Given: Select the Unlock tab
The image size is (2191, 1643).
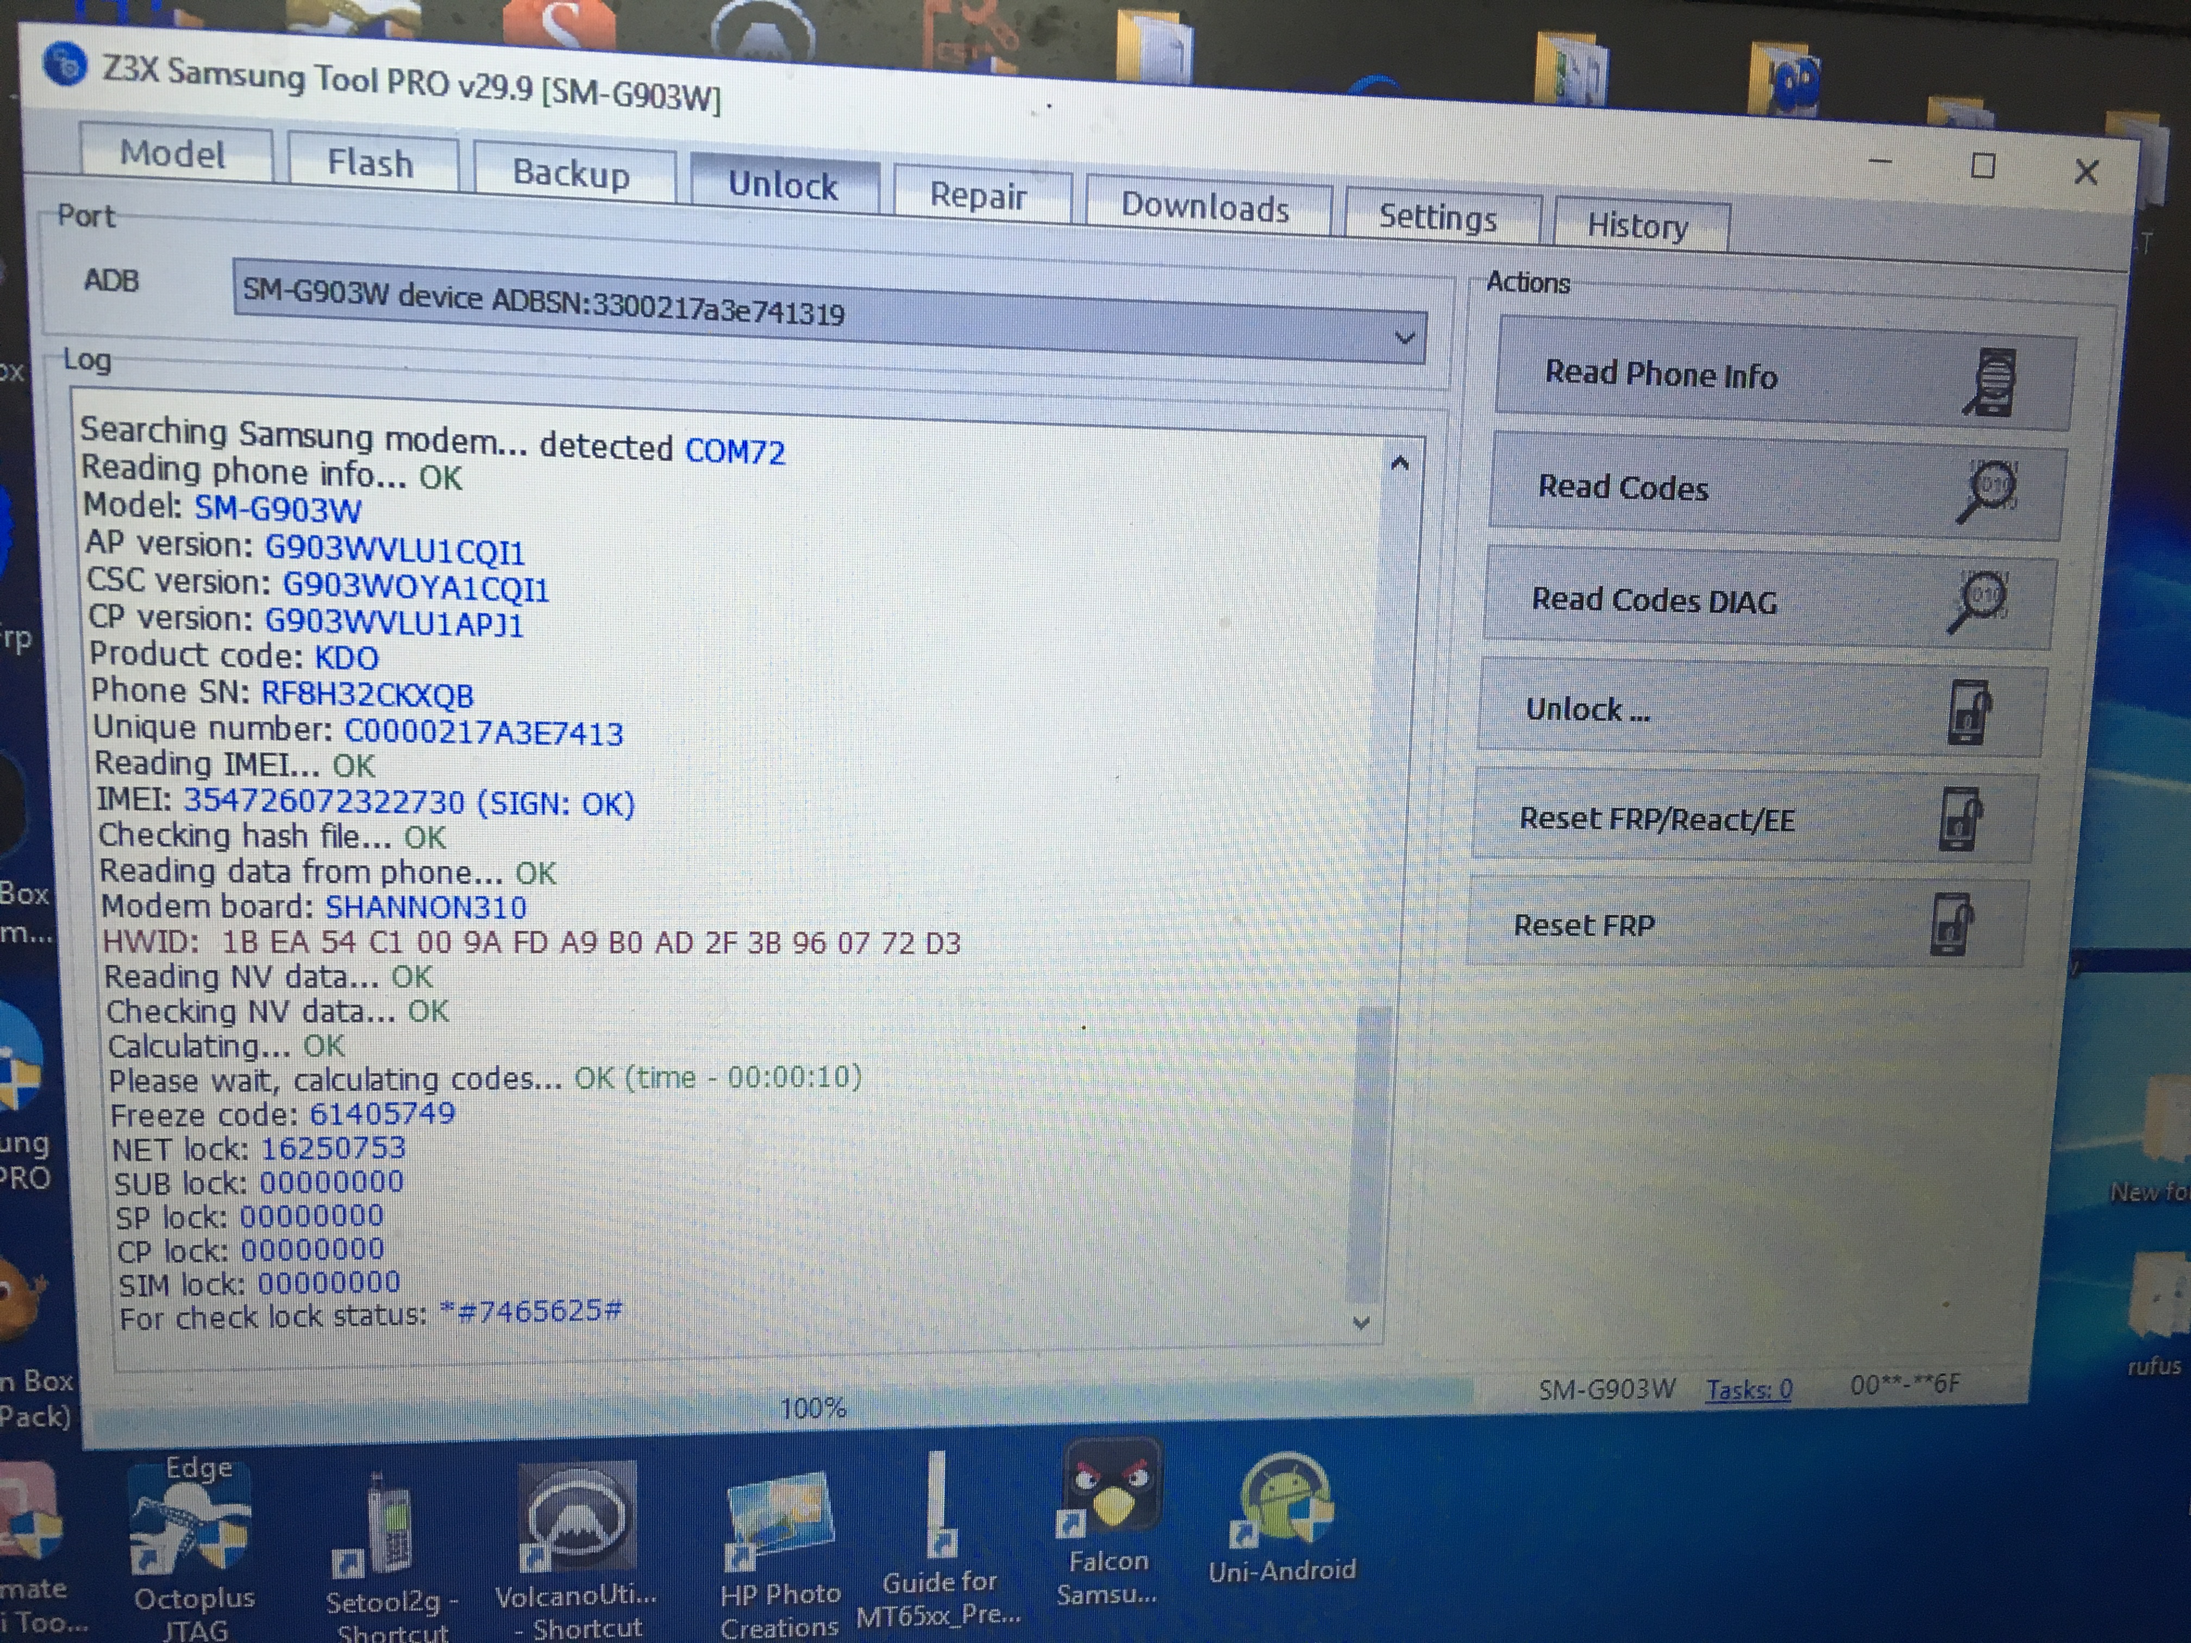Looking at the screenshot, I should (x=784, y=184).
